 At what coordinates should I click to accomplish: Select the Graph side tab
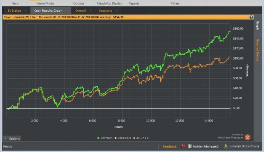[258, 25]
